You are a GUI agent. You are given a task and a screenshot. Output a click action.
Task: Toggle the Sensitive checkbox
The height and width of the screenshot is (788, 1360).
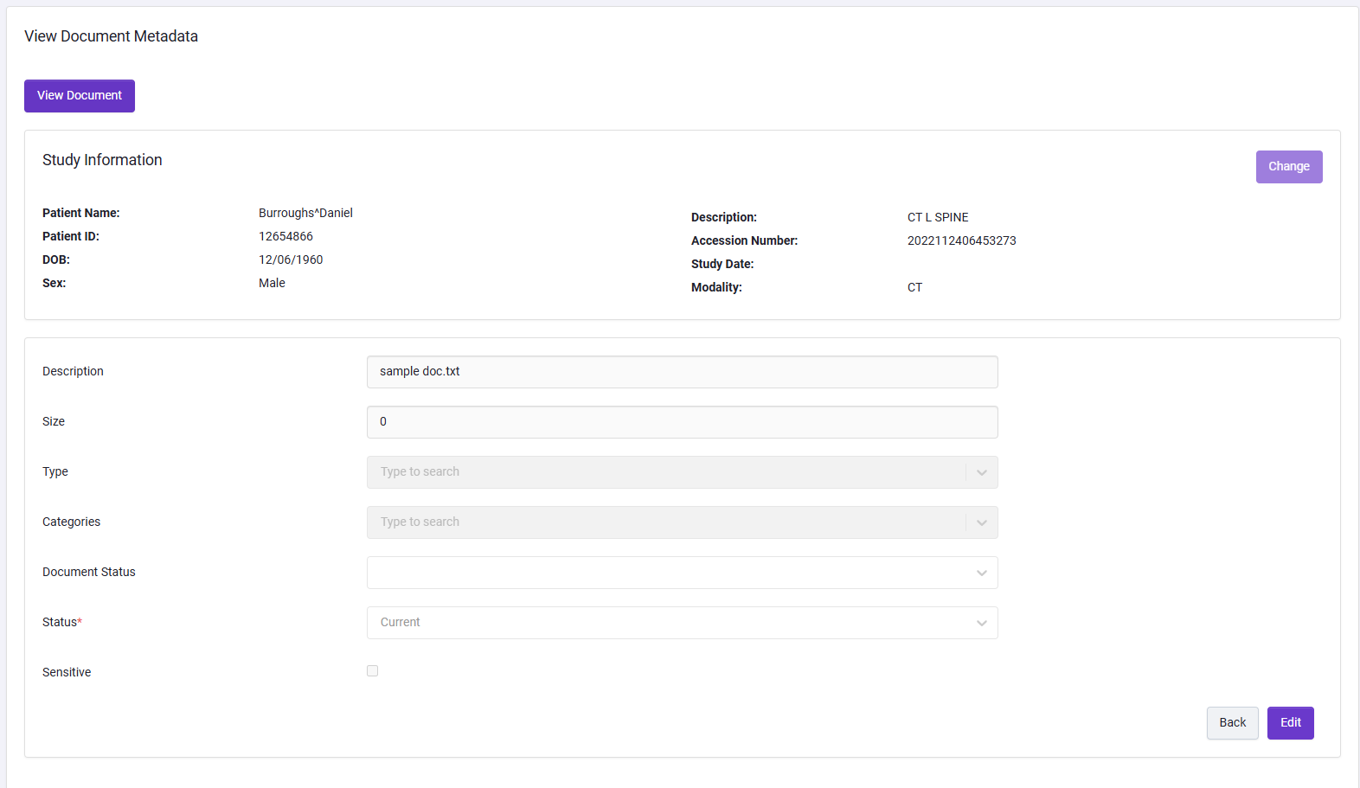point(373,671)
